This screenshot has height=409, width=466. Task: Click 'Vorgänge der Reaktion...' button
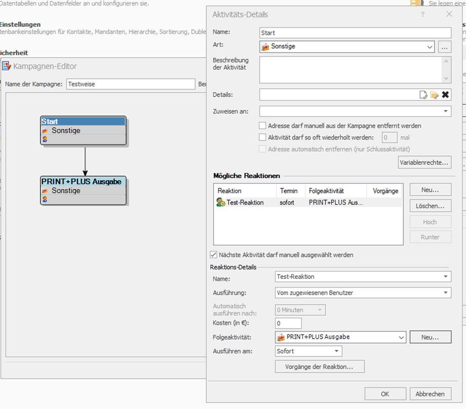[x=320, y=366]
